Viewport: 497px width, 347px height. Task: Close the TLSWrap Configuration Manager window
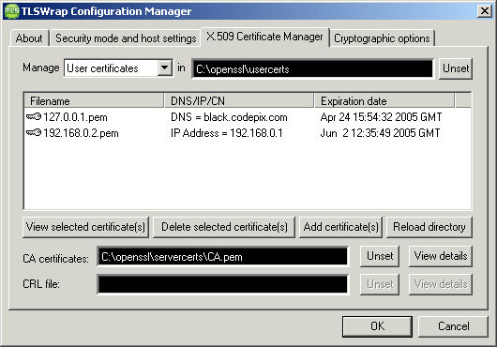[485, 11]
